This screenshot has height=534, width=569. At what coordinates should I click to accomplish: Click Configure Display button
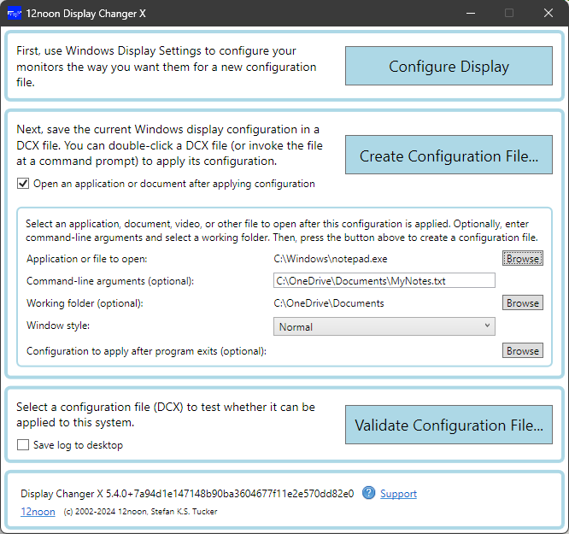tap(449, 66)
